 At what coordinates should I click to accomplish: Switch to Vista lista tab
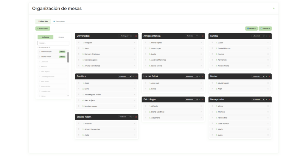(x=43, y=21)
